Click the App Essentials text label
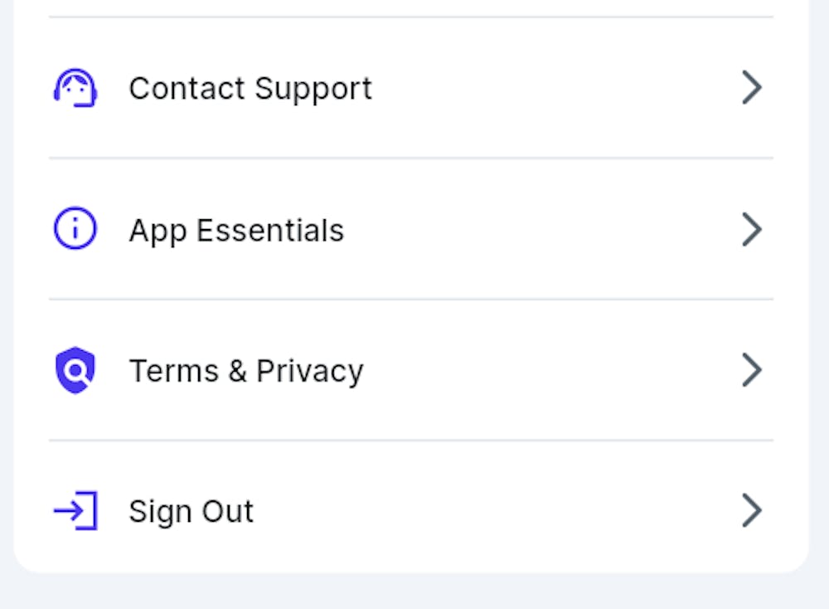The width and height of the screenshot is (829, 609). (x=236, y=230)
